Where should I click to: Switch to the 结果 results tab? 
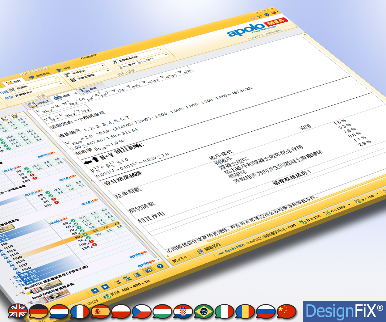pos(63,96)
